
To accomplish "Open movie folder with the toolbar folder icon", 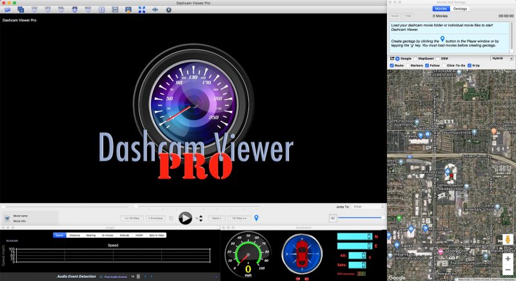I will pos(7,10).
